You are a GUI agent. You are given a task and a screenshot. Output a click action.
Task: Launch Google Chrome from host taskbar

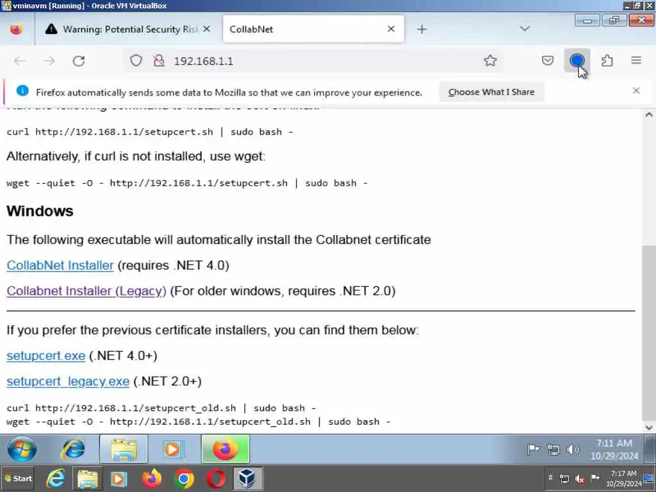(x=184, y=479)
